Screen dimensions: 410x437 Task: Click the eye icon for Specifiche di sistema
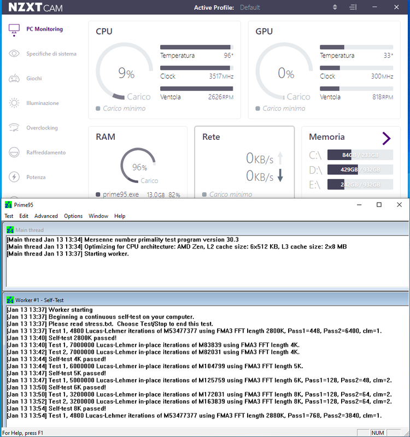(14, 54)
